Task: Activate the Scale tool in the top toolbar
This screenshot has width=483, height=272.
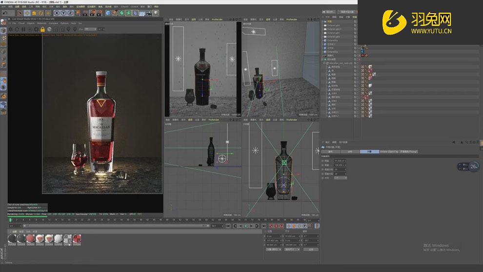Action: (x=34, y=13)
